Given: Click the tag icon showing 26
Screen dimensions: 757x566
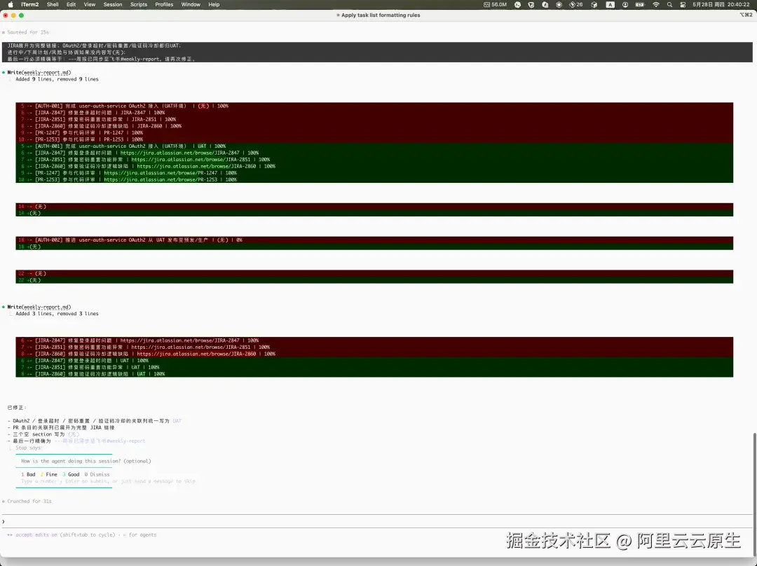Looking at the screenshot, I should click(x=576, y=4).
